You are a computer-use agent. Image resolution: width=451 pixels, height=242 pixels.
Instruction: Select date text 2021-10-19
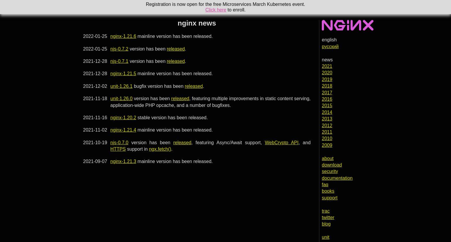click(x=95, y=142)
